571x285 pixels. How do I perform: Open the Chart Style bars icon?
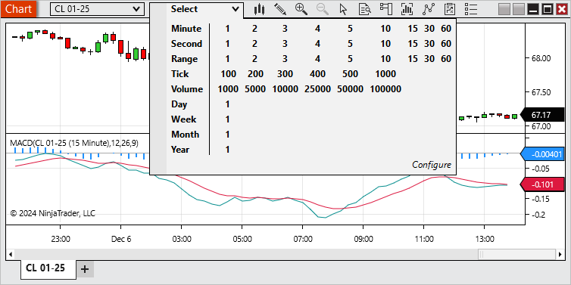[259, 9]
